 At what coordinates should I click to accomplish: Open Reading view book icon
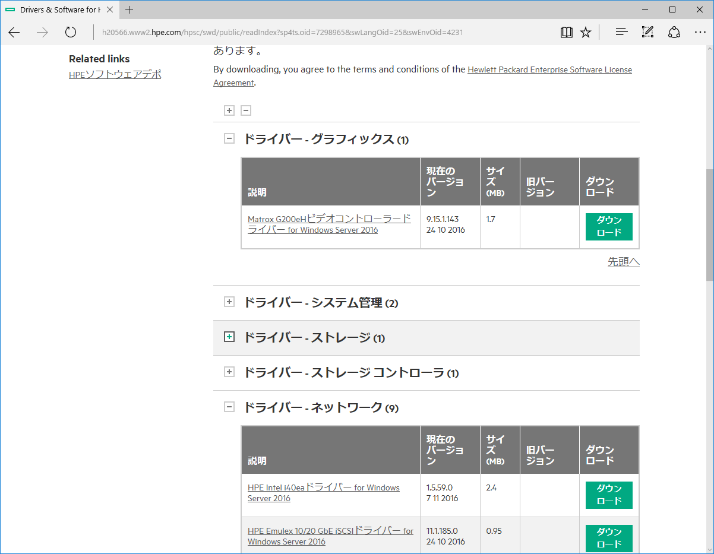tap(567, 32)
